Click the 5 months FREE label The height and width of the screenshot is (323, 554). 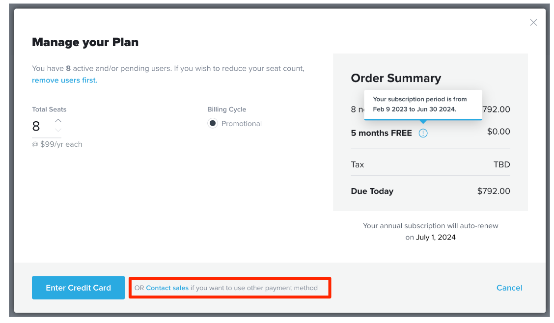(x=381, y=133)
